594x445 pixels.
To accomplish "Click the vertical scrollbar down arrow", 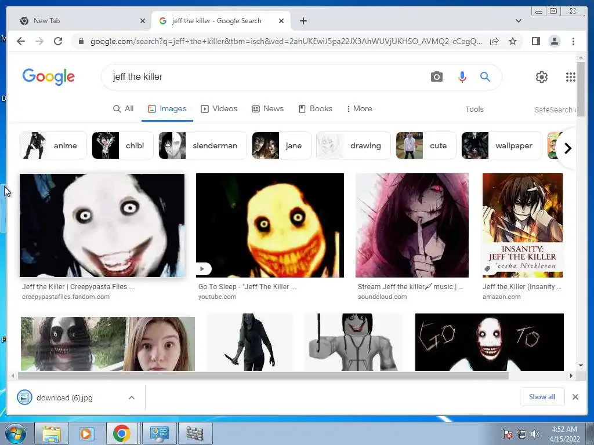I will 581,366.
